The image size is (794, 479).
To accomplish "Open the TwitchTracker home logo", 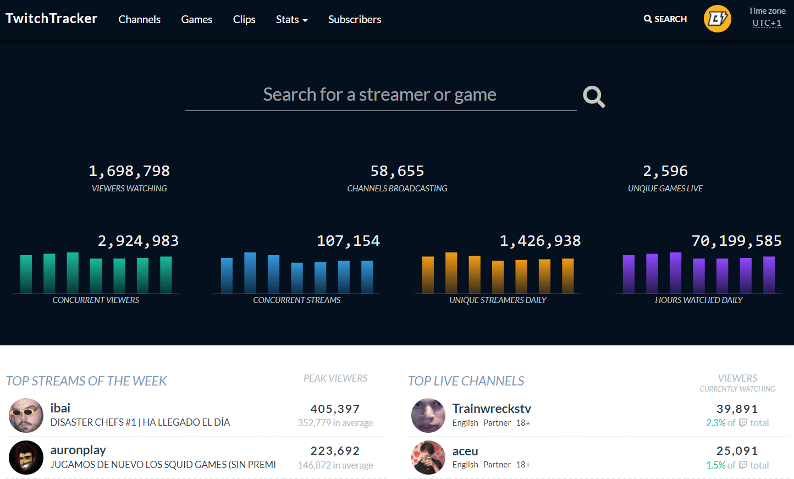I will [x=51, y=19].
